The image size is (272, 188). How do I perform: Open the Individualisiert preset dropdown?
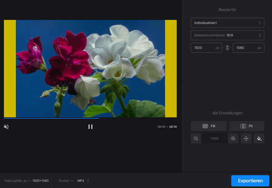point(227,23)
